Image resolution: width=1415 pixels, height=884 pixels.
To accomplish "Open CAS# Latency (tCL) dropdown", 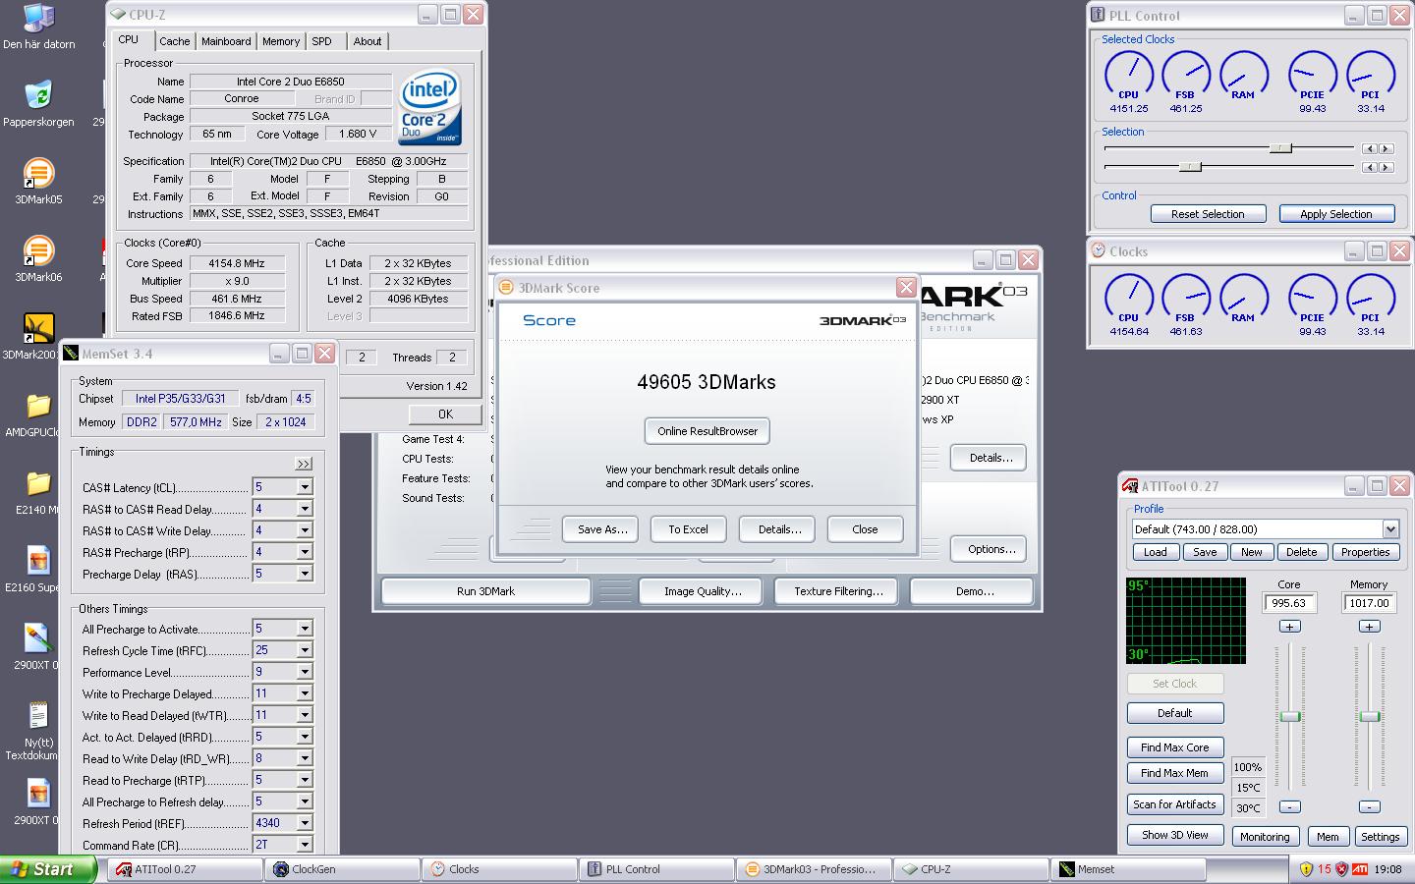I will pos(305,487).
